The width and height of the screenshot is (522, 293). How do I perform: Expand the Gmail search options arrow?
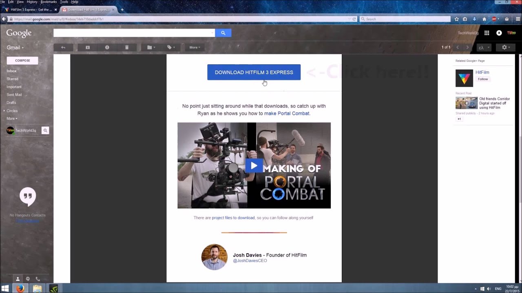[212, 33]
